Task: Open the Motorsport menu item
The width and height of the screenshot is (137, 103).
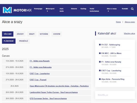Action: point(50,9)
